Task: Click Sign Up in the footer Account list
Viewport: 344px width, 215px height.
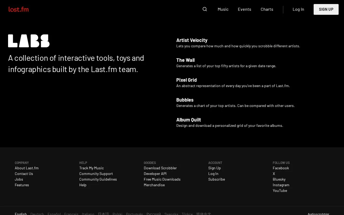Action: click(214, 168)
